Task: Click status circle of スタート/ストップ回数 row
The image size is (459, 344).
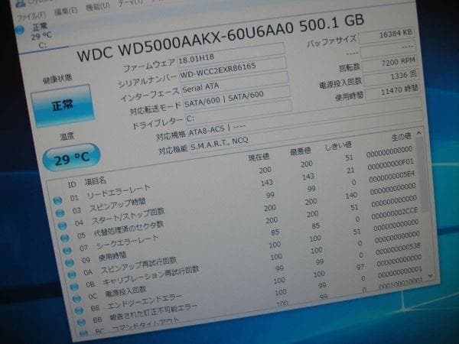Action: tap(62, 226)
